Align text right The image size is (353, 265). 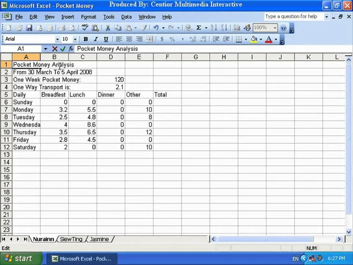coord(139,39)
